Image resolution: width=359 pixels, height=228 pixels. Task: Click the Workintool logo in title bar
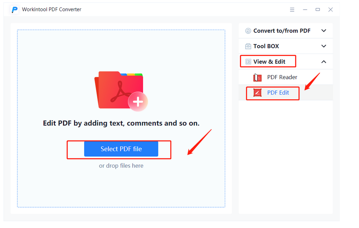click(x=15, y=10)
